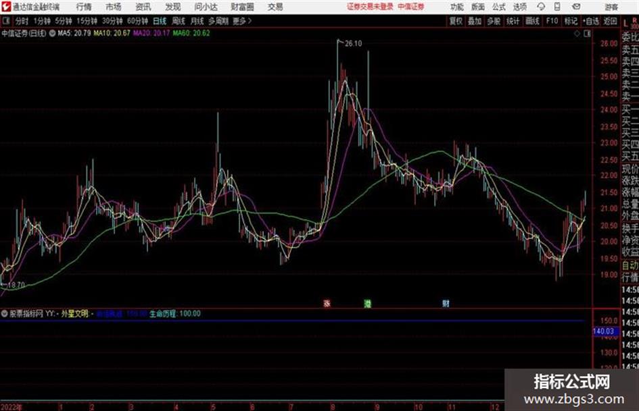Open the mobile phone icon in title bar
Screen dimensions: 639x411
point(557,7)
